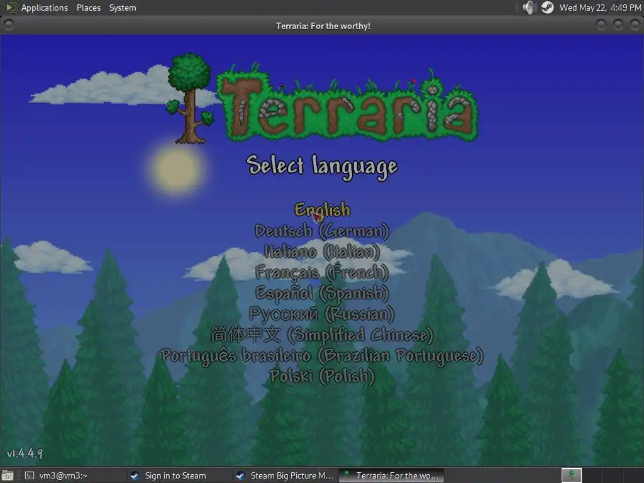The image size is (644, 483).
Task: Pick Simplified Chinese language option
Action: (322, 335)
